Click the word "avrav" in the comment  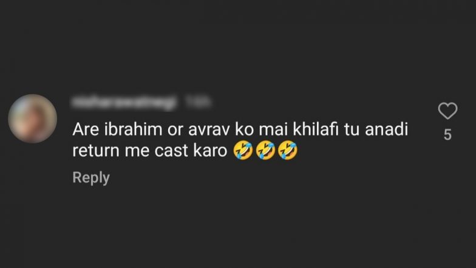click(209, 131)
